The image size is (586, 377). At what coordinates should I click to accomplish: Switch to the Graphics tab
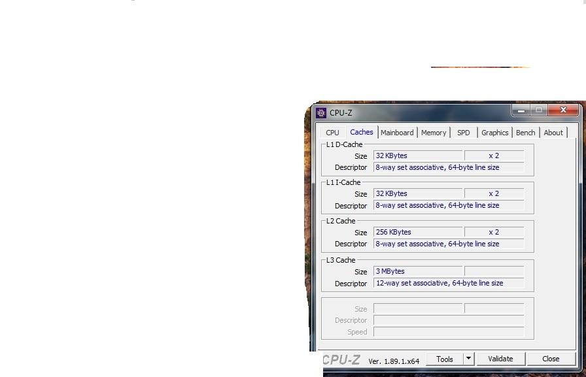point(495,133)
